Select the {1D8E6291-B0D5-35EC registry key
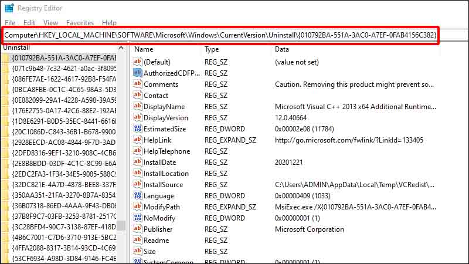The image size is (469, 264). pos(64,121)
